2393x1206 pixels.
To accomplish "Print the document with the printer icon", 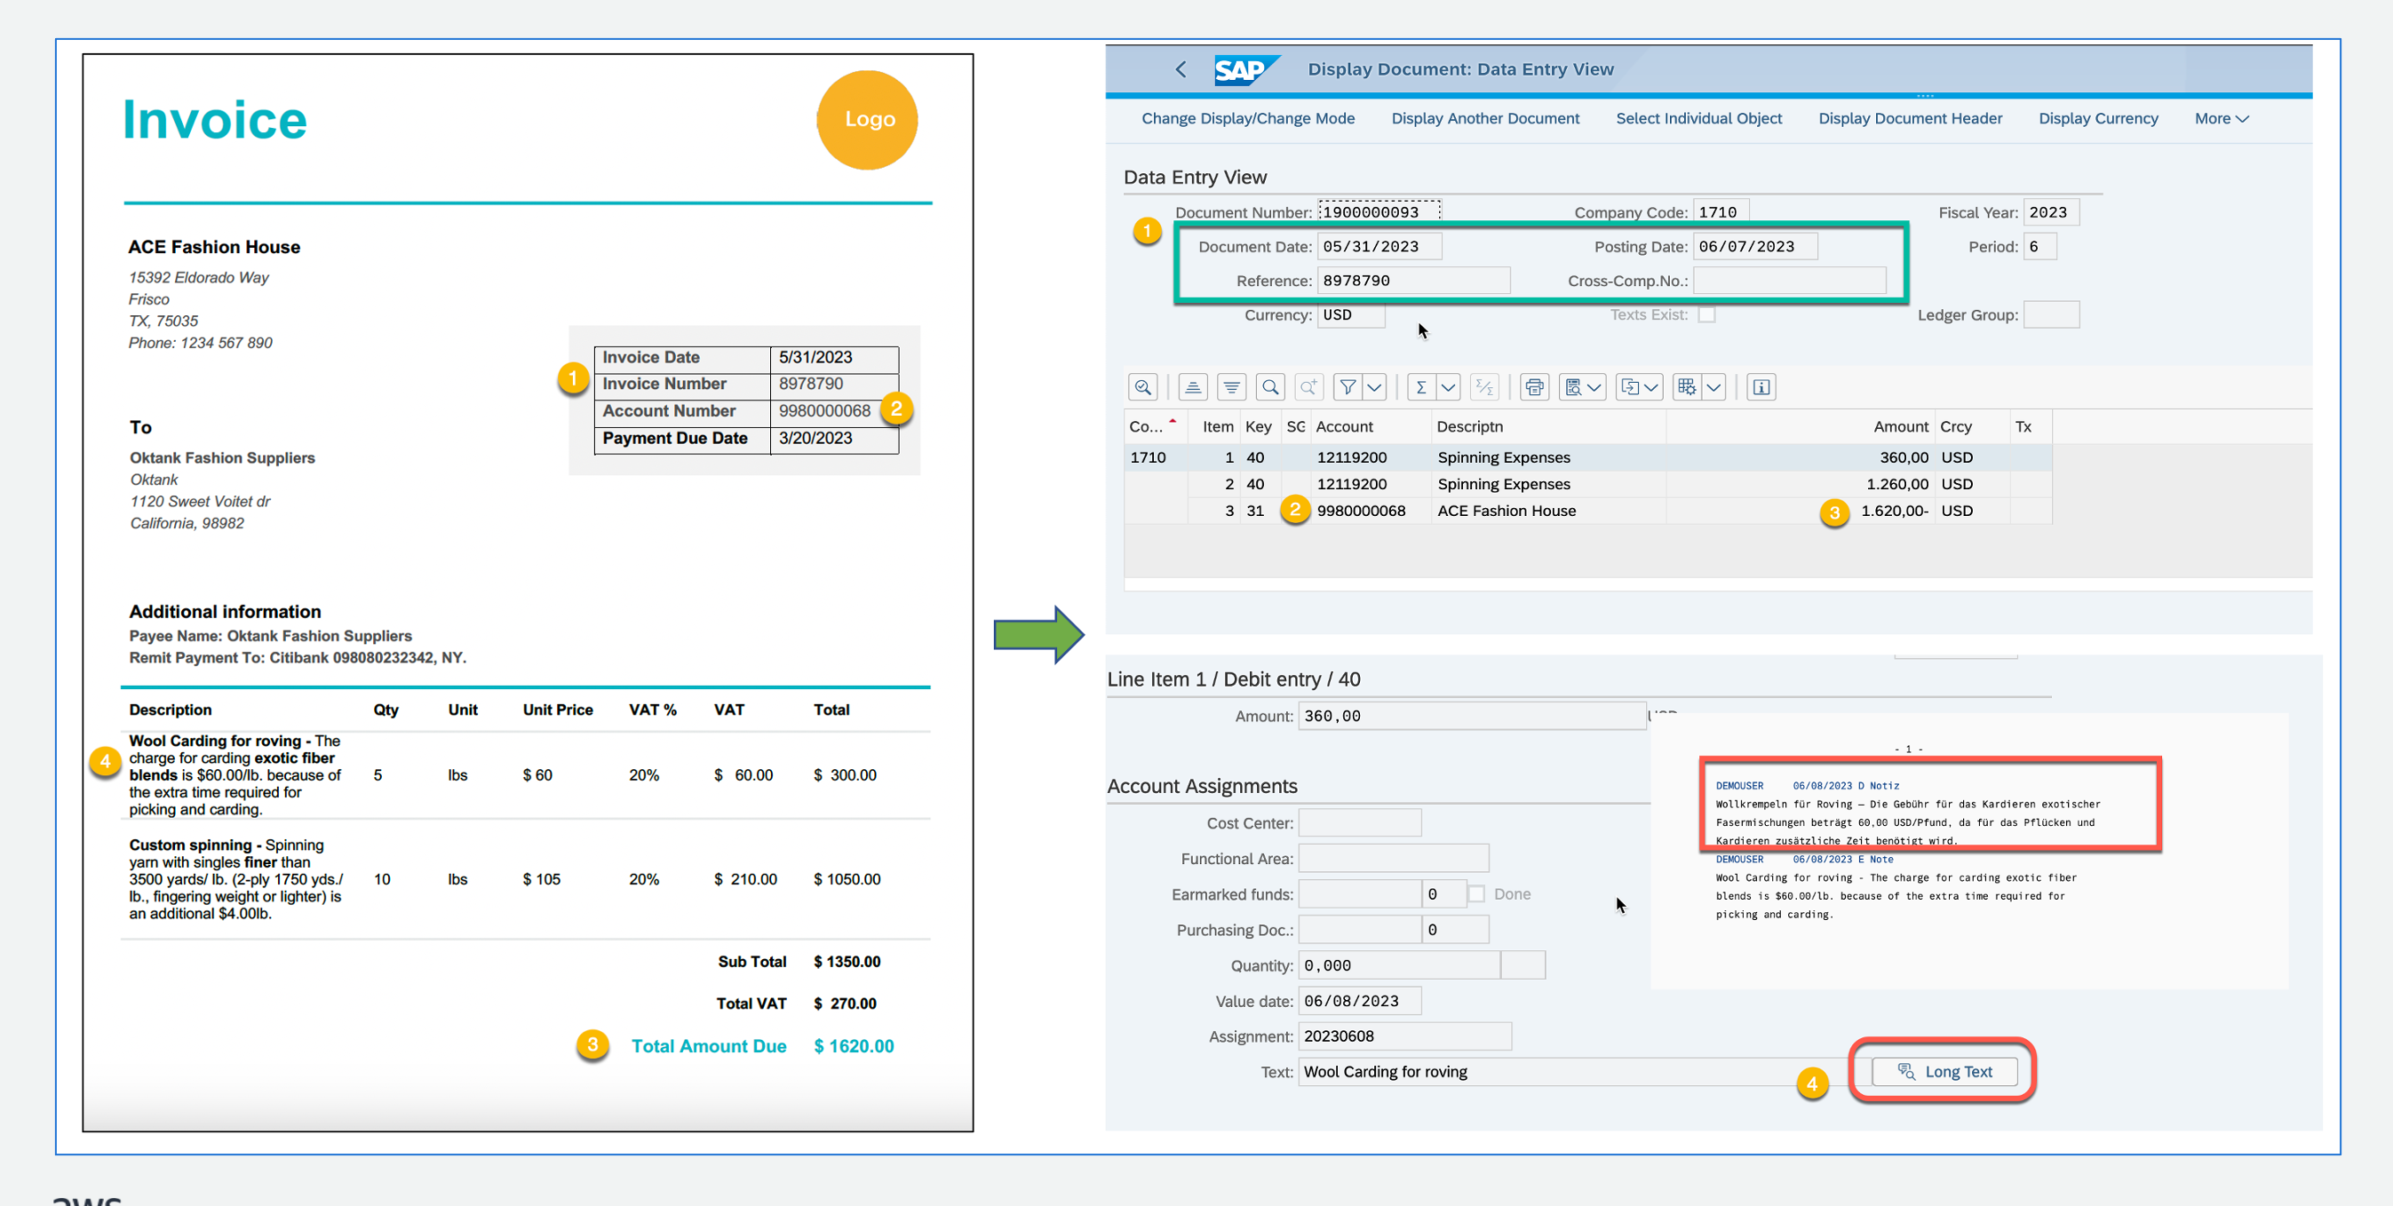I will coord(1534,387).
